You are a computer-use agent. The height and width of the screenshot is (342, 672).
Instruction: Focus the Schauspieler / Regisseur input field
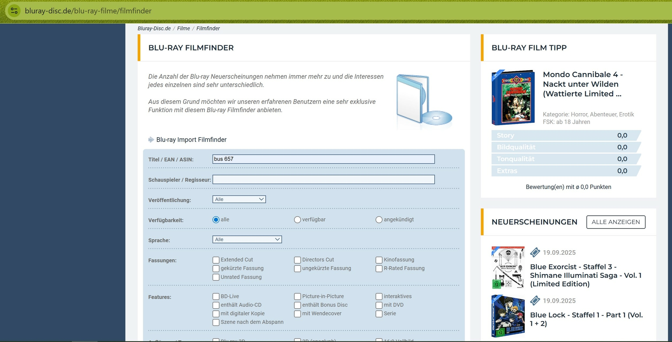[323, 180]
